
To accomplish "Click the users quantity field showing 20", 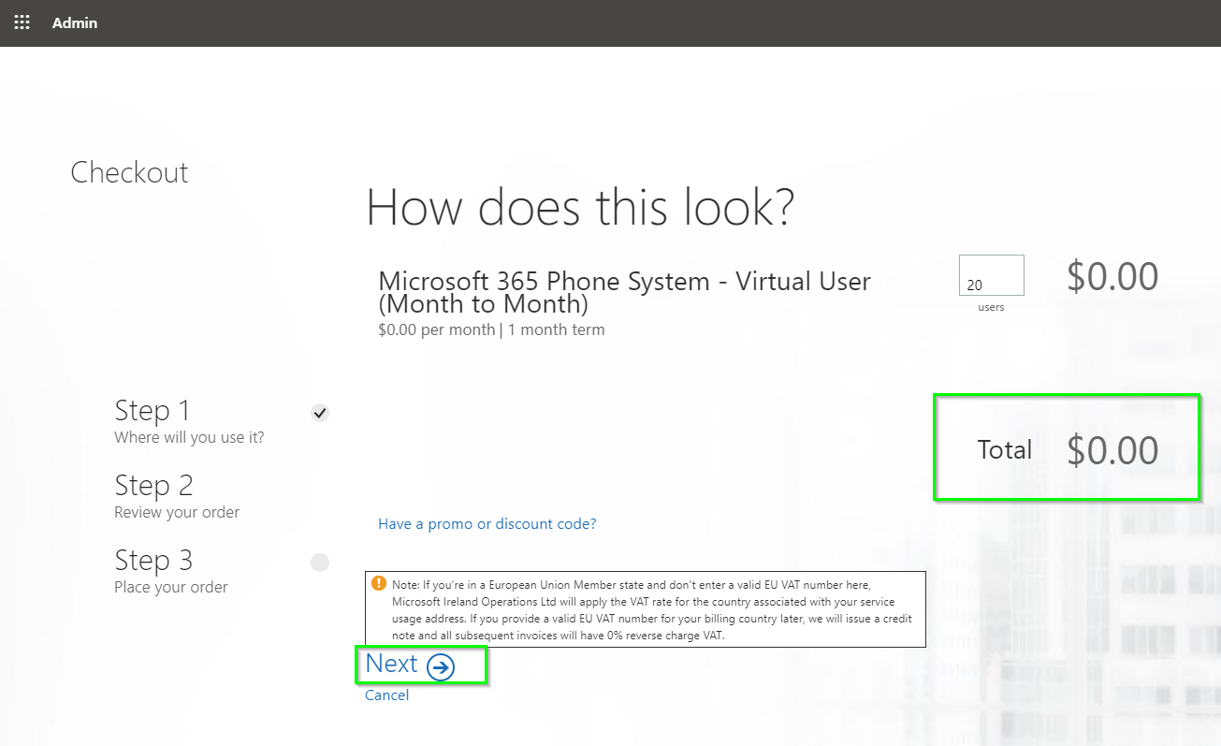I will click(991, 274).
